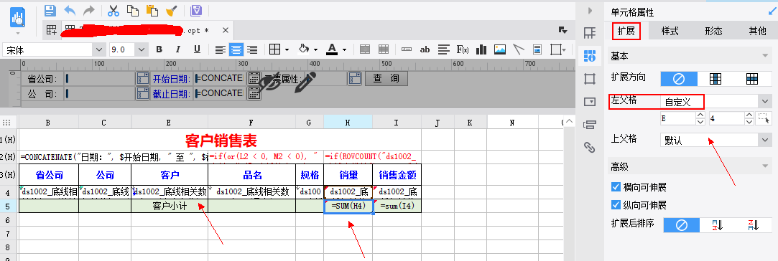Insert formula using the F(x) icon
The height and width of the screenshot is (261, 778).
coord(463,49)
